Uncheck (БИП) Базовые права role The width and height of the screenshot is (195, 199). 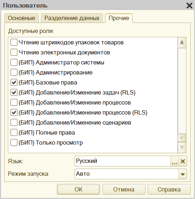click(x=14, y=82)
